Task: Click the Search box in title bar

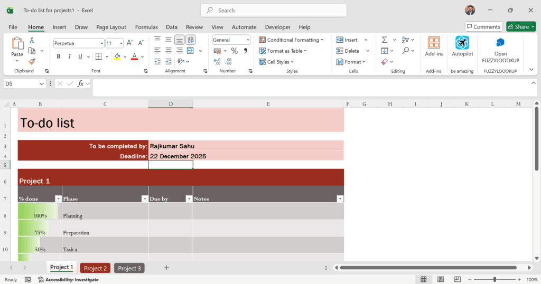Action: click(274, 11)
